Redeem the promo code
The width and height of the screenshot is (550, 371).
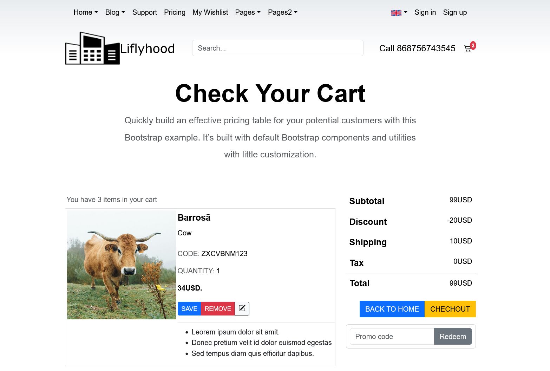click(x=453, y=336)
